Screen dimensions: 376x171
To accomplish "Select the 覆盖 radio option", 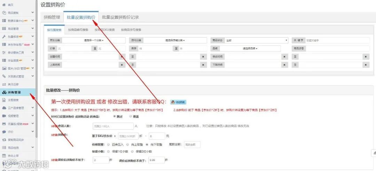I will 131,116.
